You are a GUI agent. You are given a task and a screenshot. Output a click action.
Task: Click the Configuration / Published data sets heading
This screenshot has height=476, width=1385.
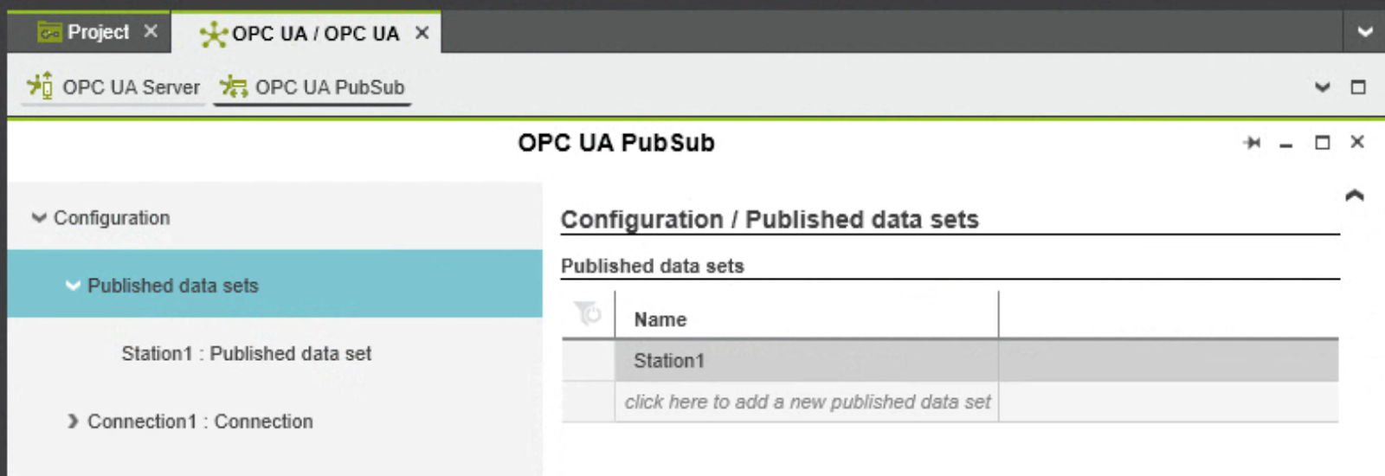click(770, 220)
